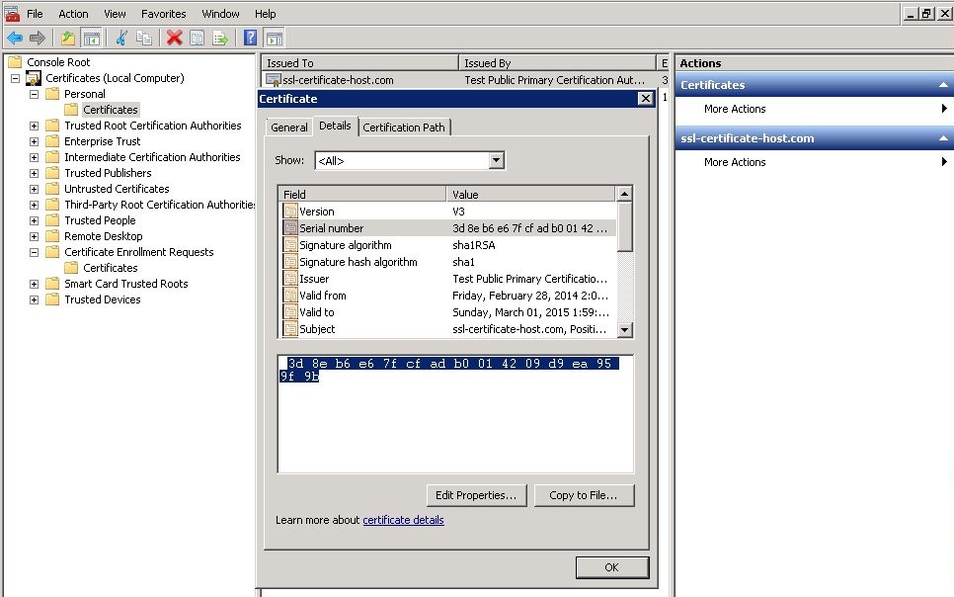Image resolution: width=954 pixels, height=597 pixels.
Task: Click the Copy to File button
Action: (x=584, y=495)
